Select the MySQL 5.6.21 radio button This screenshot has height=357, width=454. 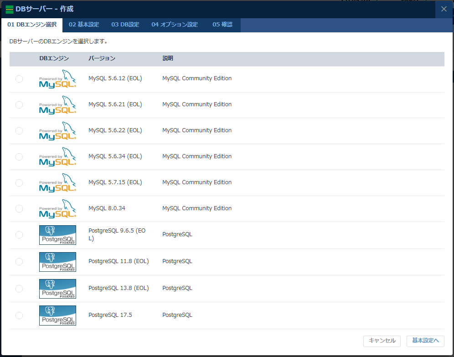pos(19,105)
